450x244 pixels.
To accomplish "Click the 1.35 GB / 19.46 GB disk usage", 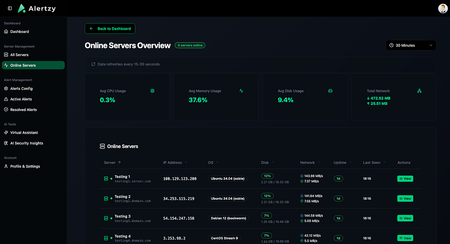I will coord(275,222).
